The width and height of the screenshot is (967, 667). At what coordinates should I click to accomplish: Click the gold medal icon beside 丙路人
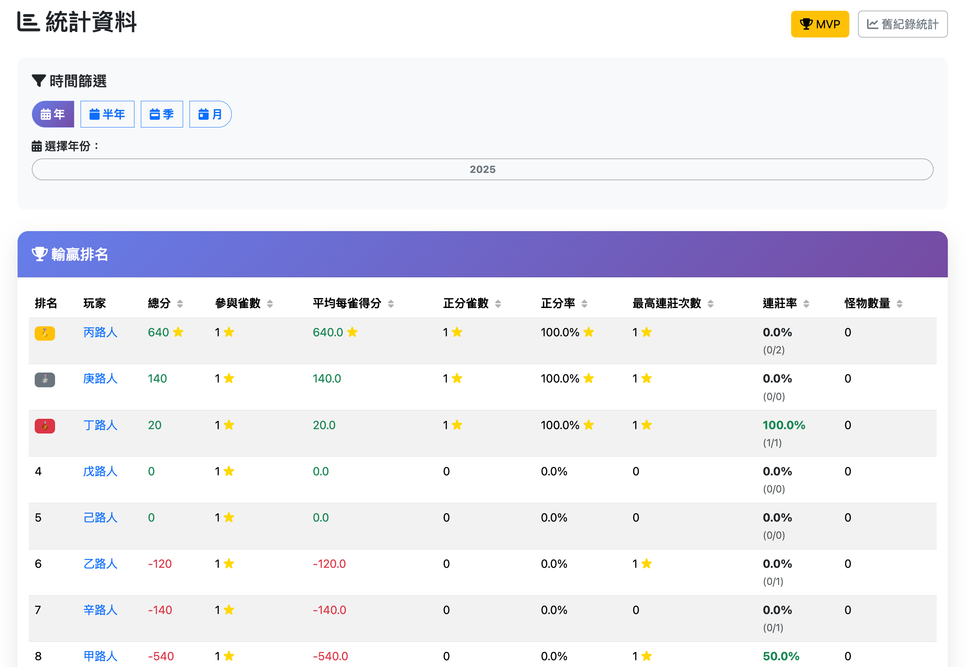coord(45,333)
